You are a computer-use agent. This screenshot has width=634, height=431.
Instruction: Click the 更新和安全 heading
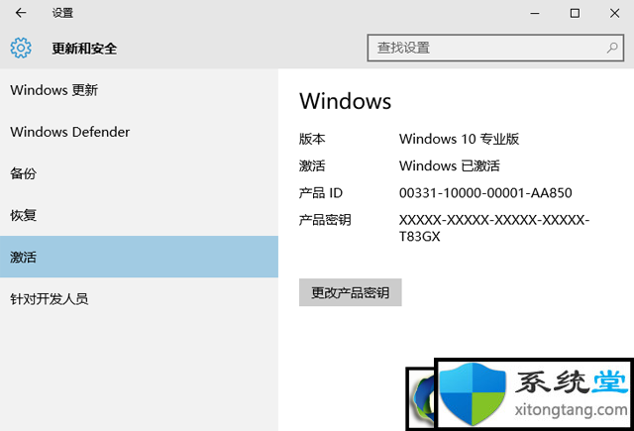click(84, 49)
